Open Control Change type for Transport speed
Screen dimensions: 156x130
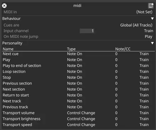81,125
